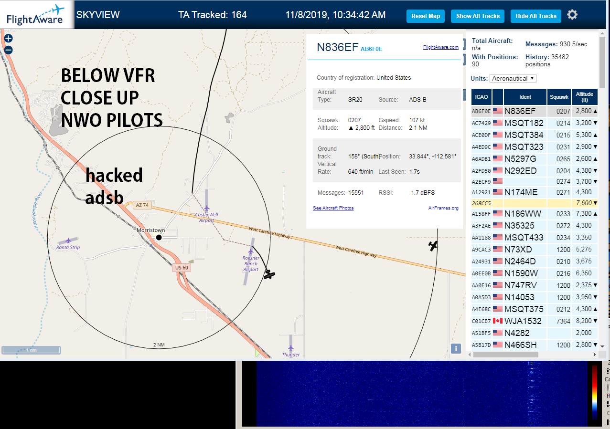
Task: Click the Roesner Ranch Airport marker
Action: (251, 251)
